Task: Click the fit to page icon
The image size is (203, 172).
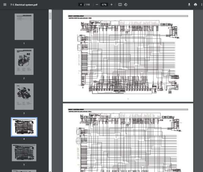Action: [120, 5]
